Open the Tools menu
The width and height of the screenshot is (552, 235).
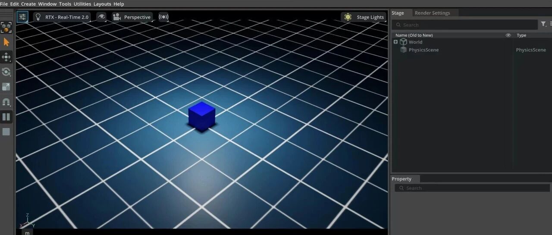point(65,4)
